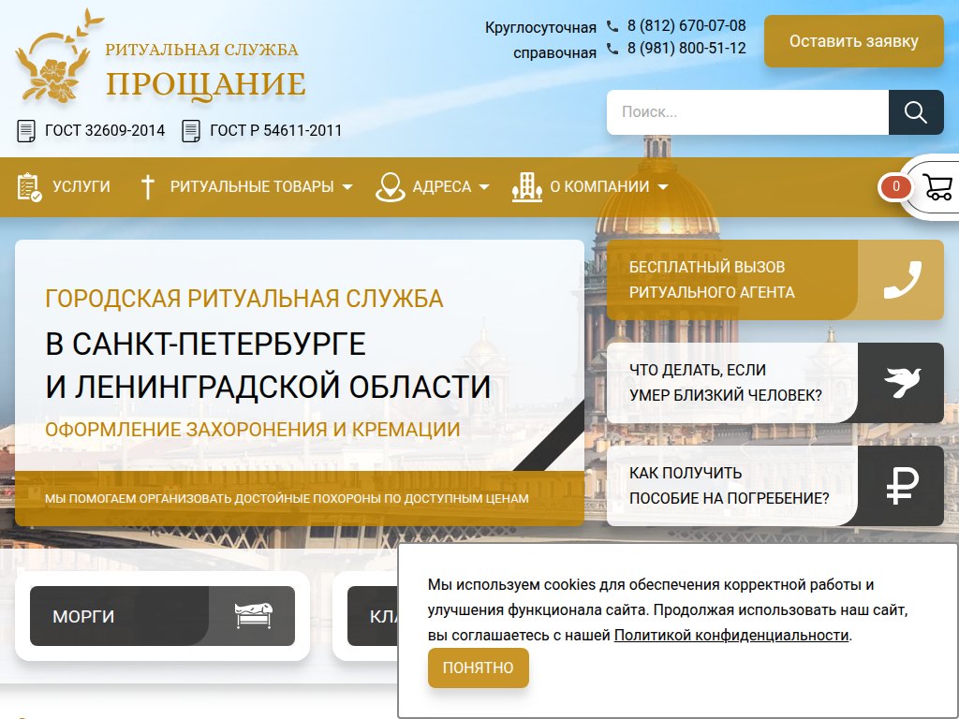
Task: Open the Услуги menu item
Action: click(81, 186)
